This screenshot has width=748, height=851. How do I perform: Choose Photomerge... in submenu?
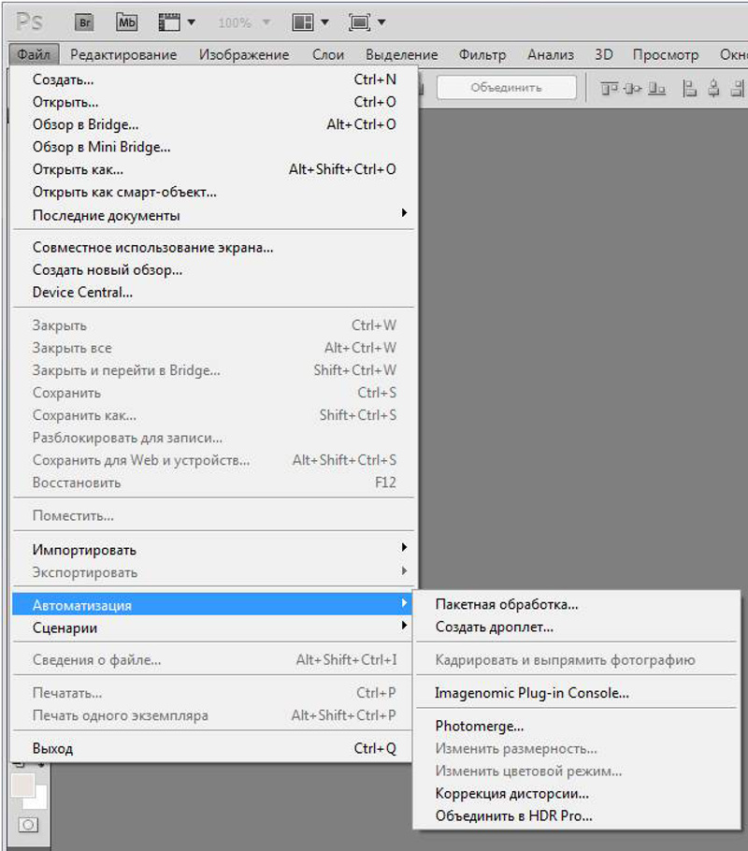(x=577, y=727)
